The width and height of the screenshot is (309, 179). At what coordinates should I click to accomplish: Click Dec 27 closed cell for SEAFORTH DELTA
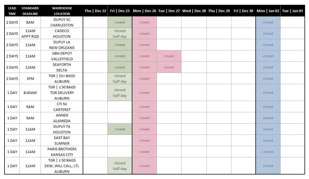169,67
